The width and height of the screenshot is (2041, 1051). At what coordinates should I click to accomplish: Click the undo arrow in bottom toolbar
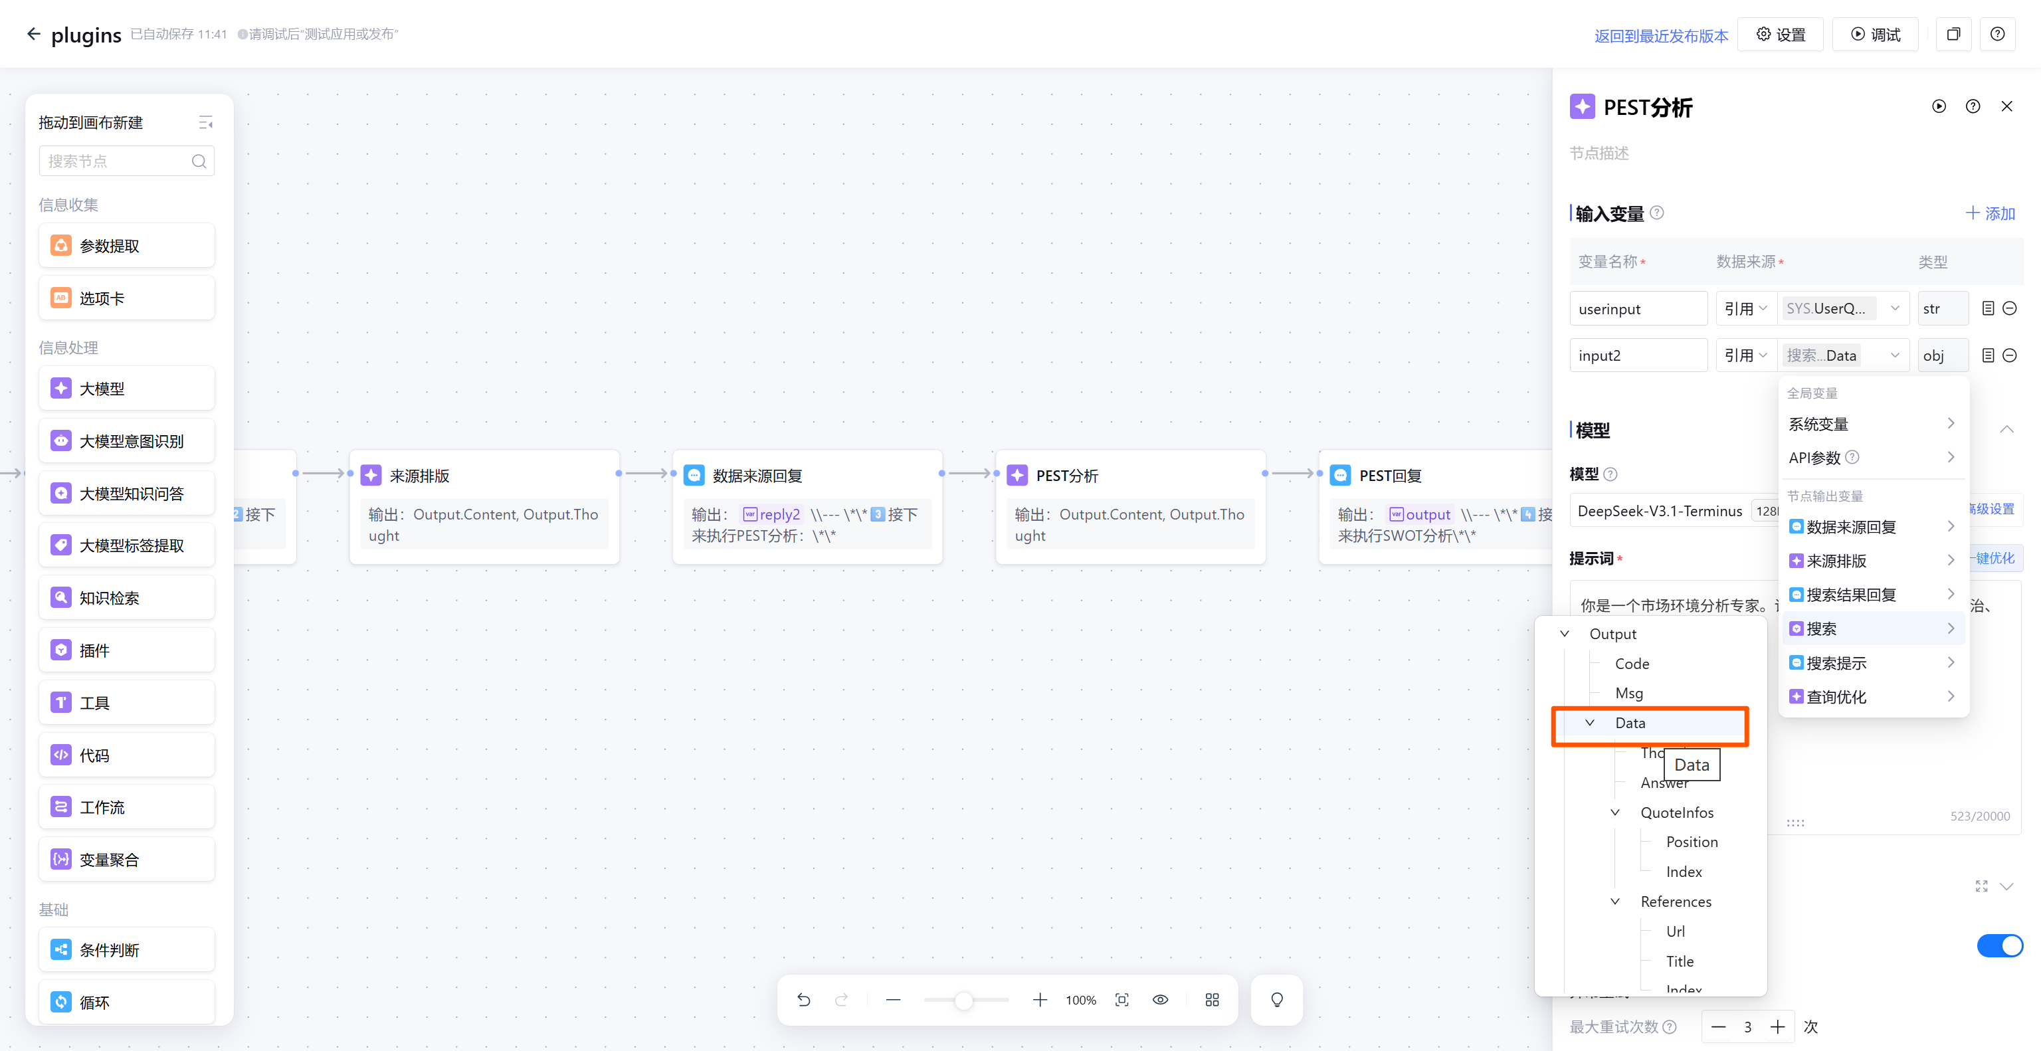803,1001
